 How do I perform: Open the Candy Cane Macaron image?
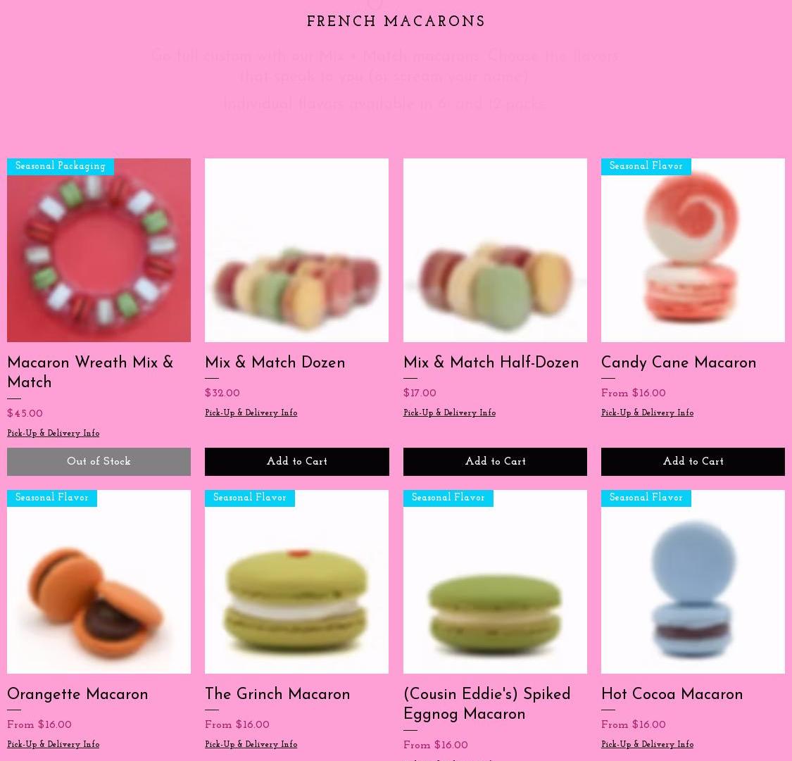tap(693, 250)
